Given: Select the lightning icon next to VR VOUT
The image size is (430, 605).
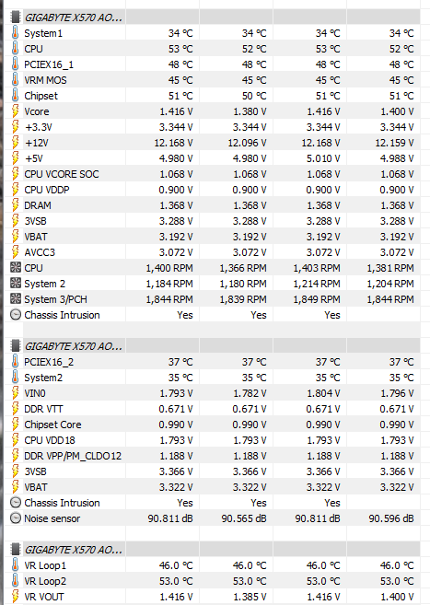Looking at the screenshot, I should click(15, 597).
